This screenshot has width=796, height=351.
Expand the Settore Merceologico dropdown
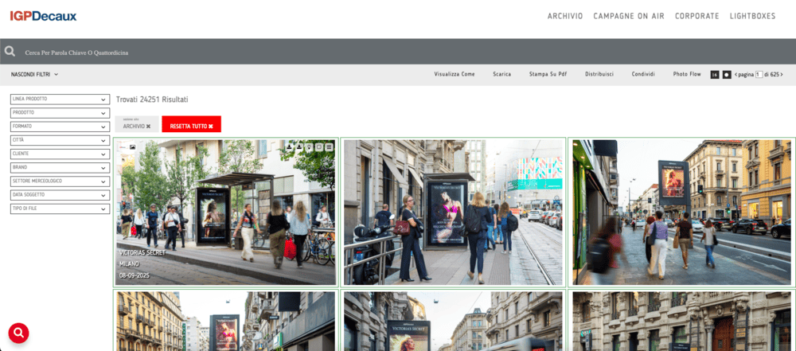60,181
